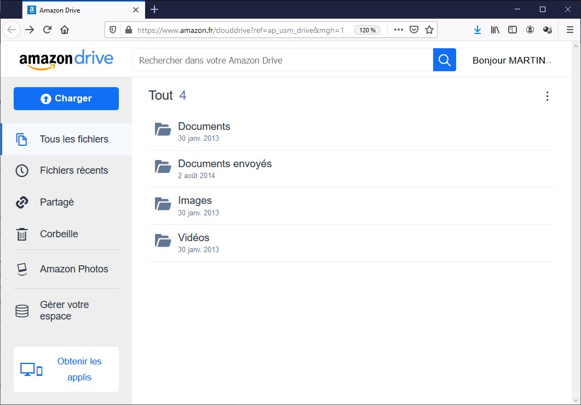Click the Charger upload button
This screenshot has width=581, height=405.
[66, 99]
